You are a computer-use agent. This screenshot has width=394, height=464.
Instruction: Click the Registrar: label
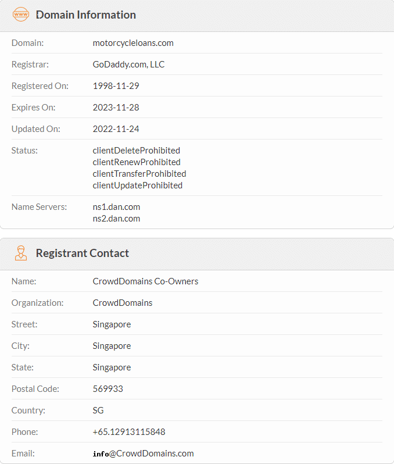(30, 64)
